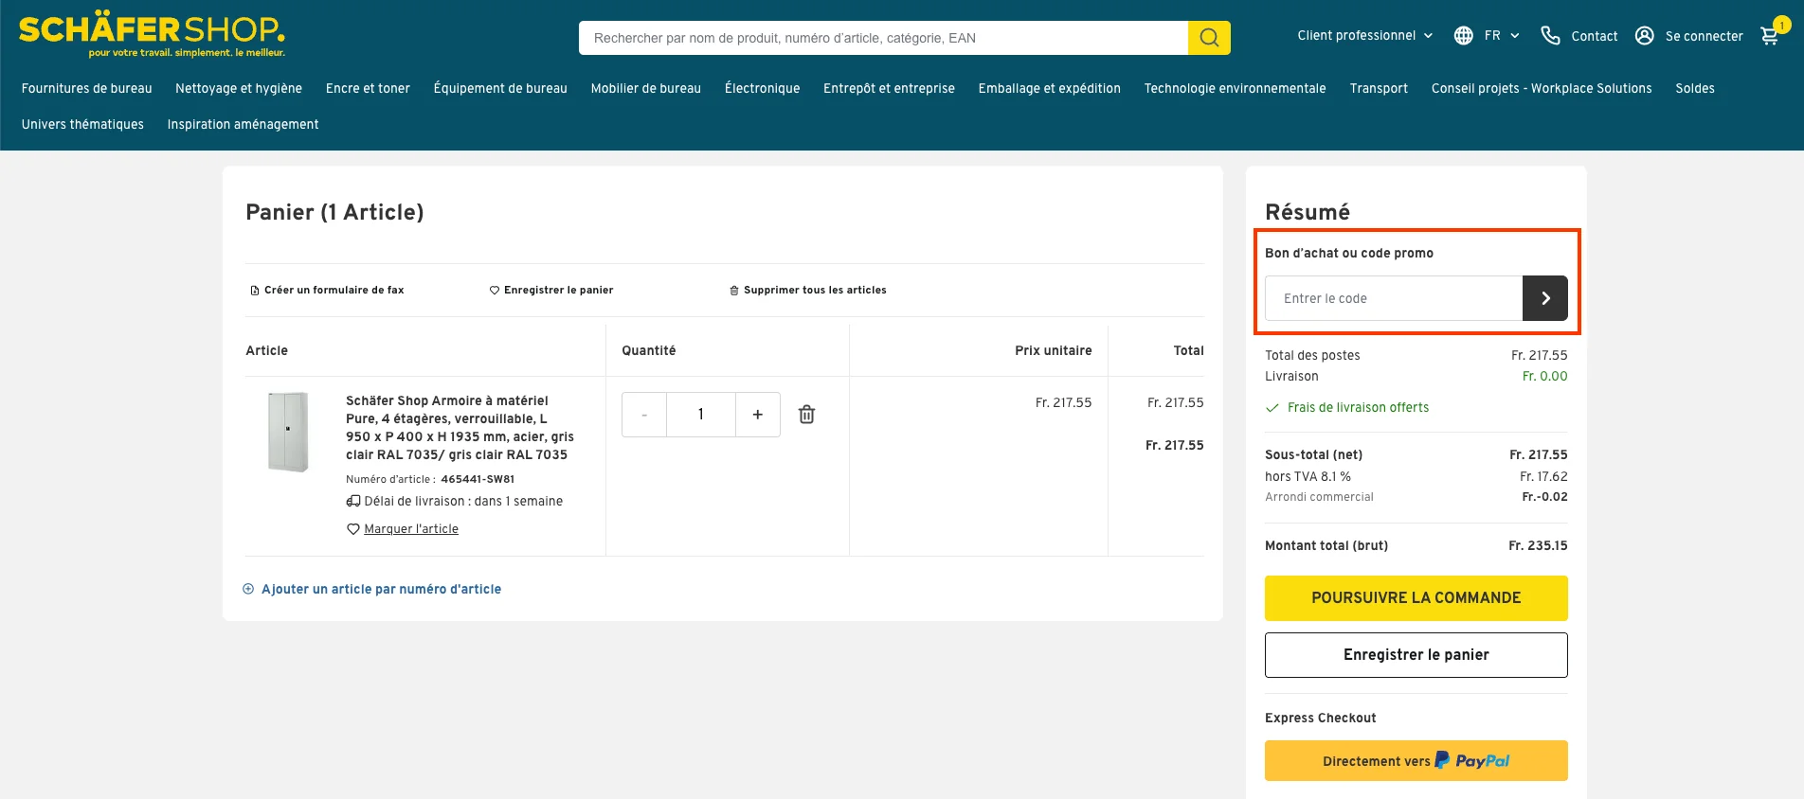The width and height of the screenshot is (1804, 799).
Task: Focus the Entrer le code field
Action: click(1394, 298)
